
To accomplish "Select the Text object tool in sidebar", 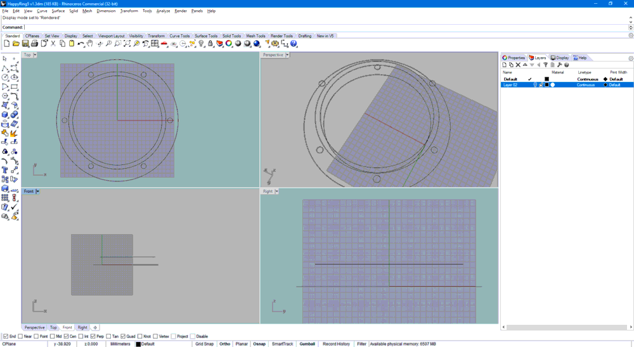I will click(x=5, y=170).
